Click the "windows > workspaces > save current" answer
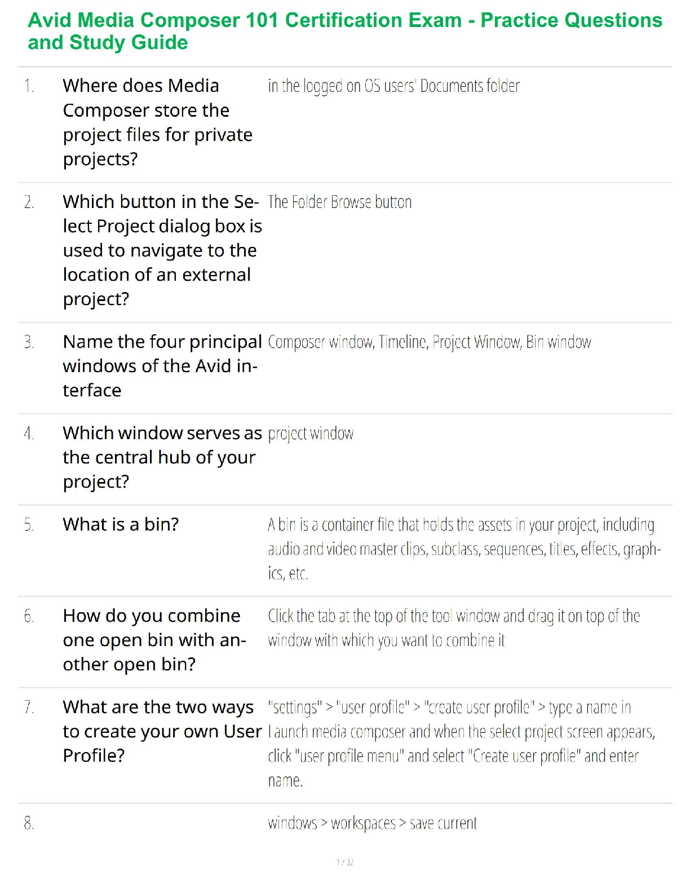The width and height of the screenshot is (690, 893). tap(372, 824)
